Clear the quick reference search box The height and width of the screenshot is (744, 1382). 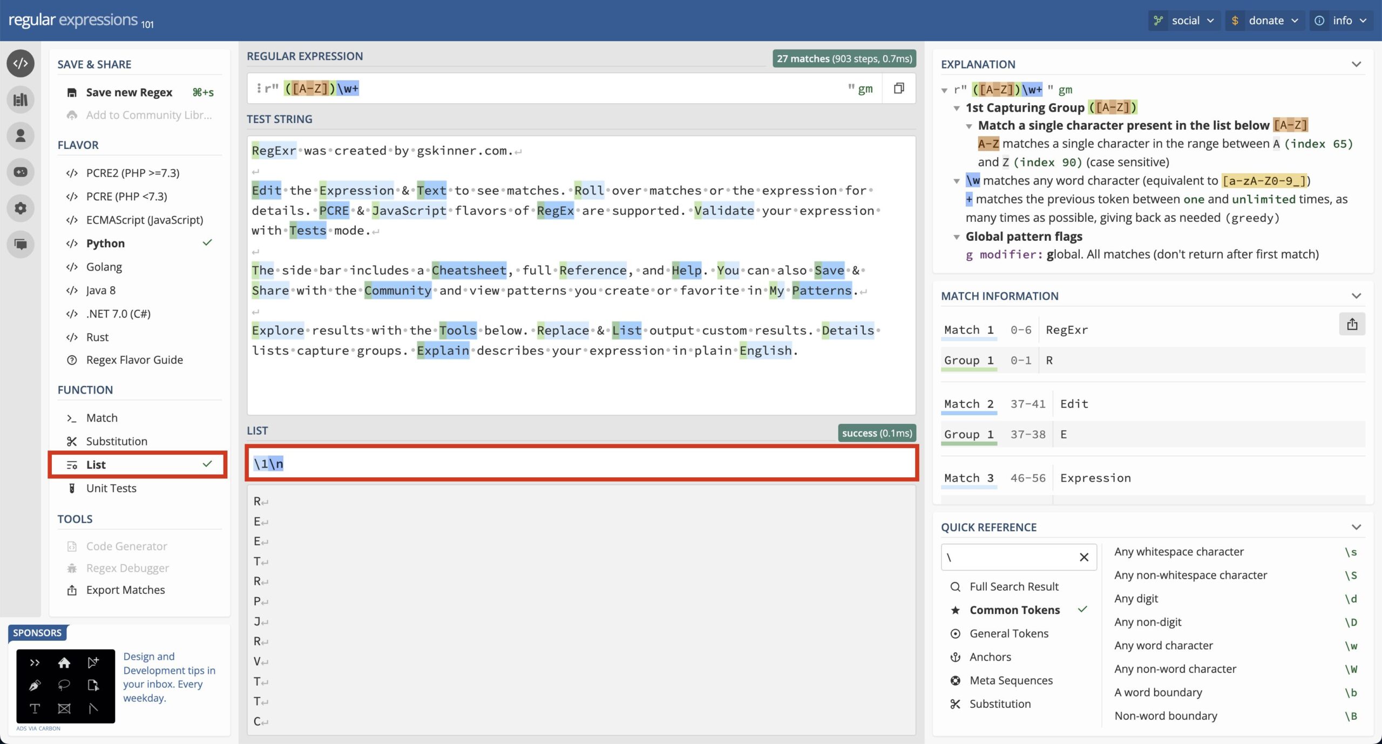click(x=1083, y=557)
